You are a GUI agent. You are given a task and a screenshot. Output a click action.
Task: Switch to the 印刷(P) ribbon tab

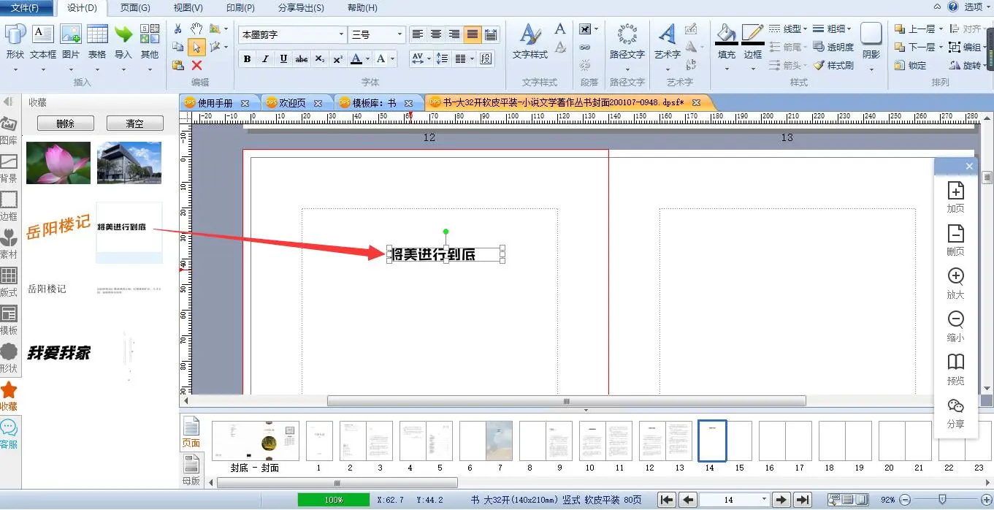(240, 8)
